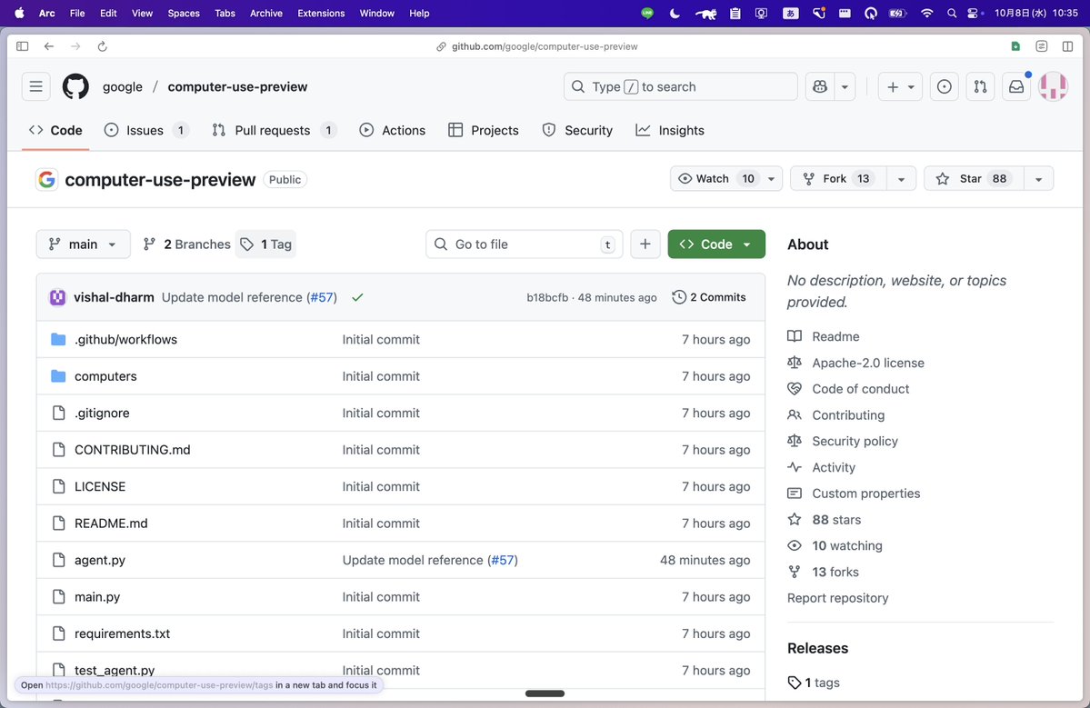Viewport: 1090px width, 708px height.
Task: Star the computer-use-preview repository
Action: pyautogui.click(x=974, y=178)
